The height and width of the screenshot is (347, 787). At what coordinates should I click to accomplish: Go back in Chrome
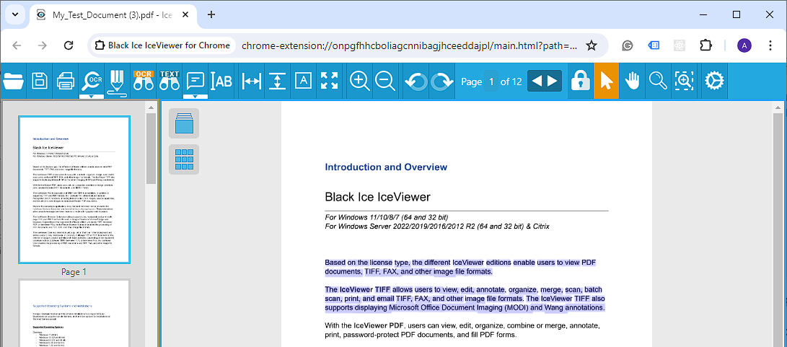(x=17, y=45)
